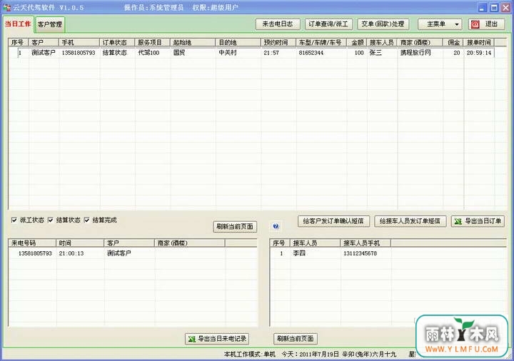Click 刷新当前页面 under the order table
Screen dimensions: 514x361
click(235, 227)
